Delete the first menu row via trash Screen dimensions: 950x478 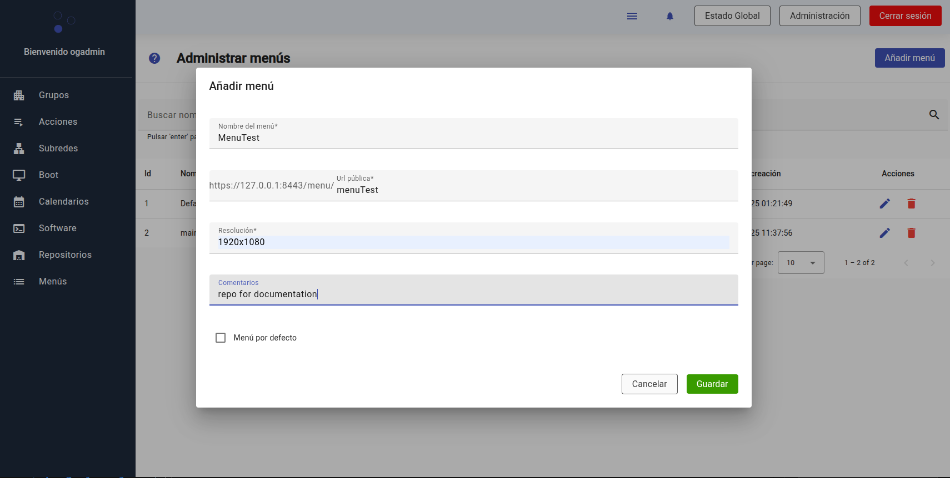(x=911, y=204)
